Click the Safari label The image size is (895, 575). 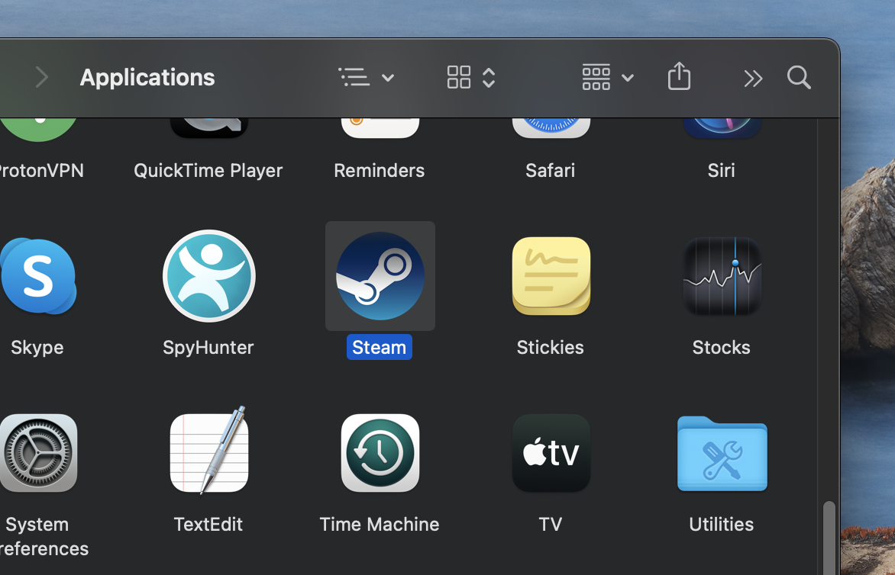(551, 170)
